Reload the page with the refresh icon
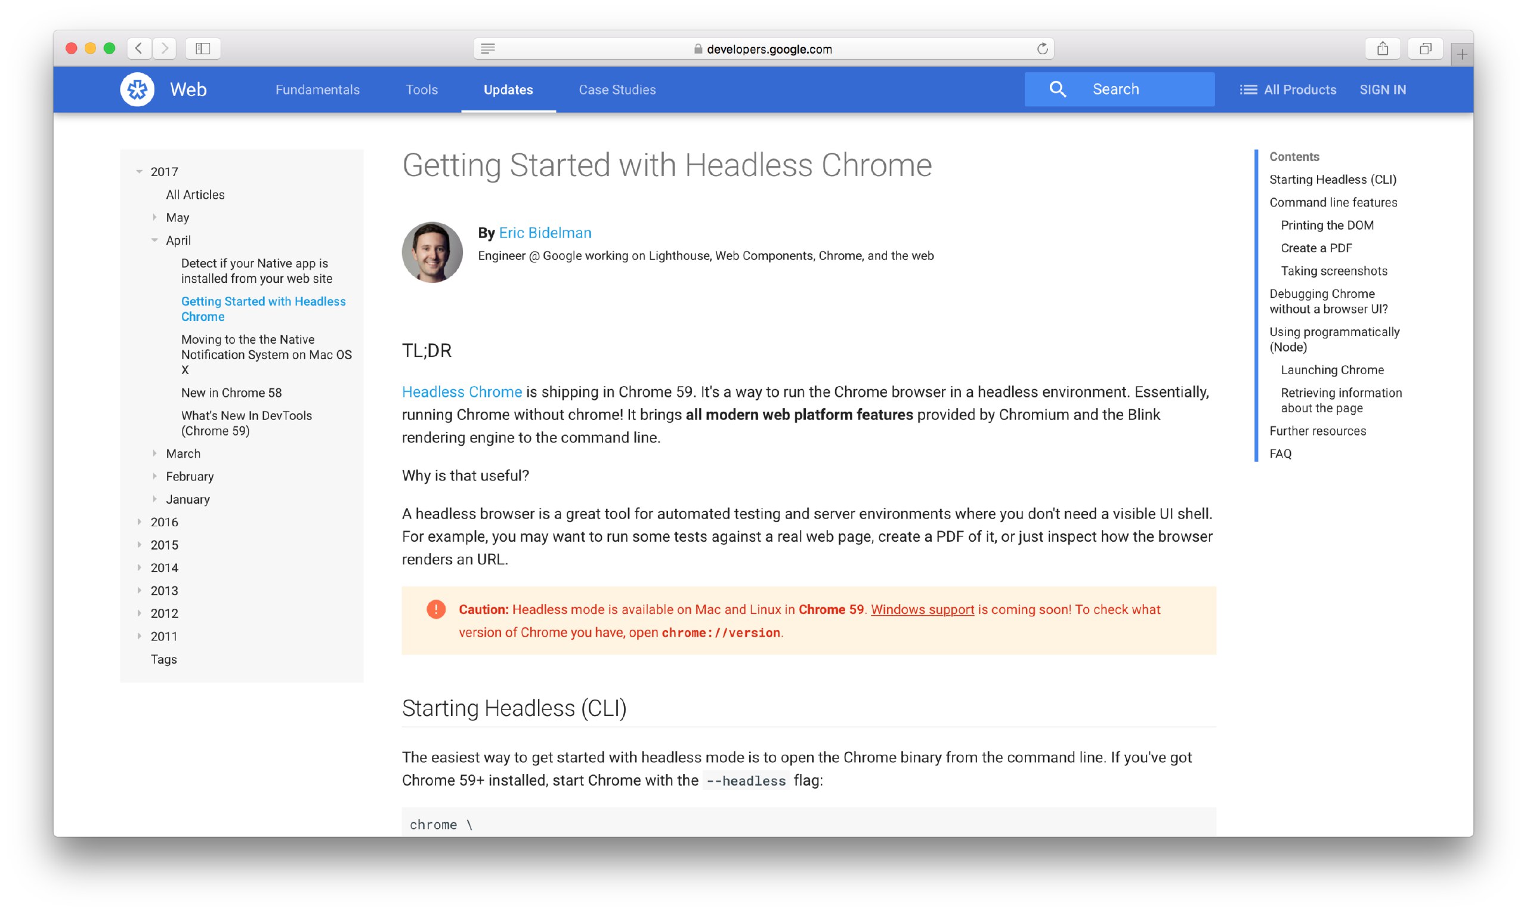Image resolution: width=1527 pixels, height=913 pixels. point(1042,48)
